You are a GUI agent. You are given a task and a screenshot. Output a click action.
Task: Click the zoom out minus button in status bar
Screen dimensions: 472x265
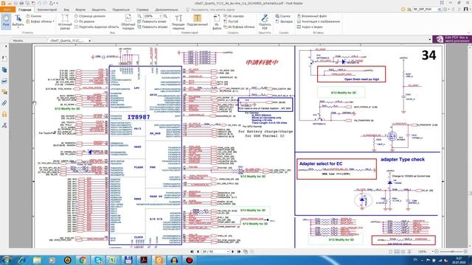pyautogui.click(x=437, y=252)
